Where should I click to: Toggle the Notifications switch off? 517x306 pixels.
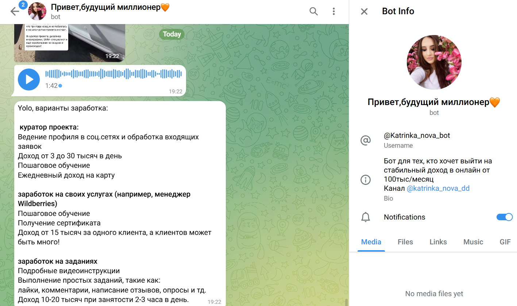[505, 217]
